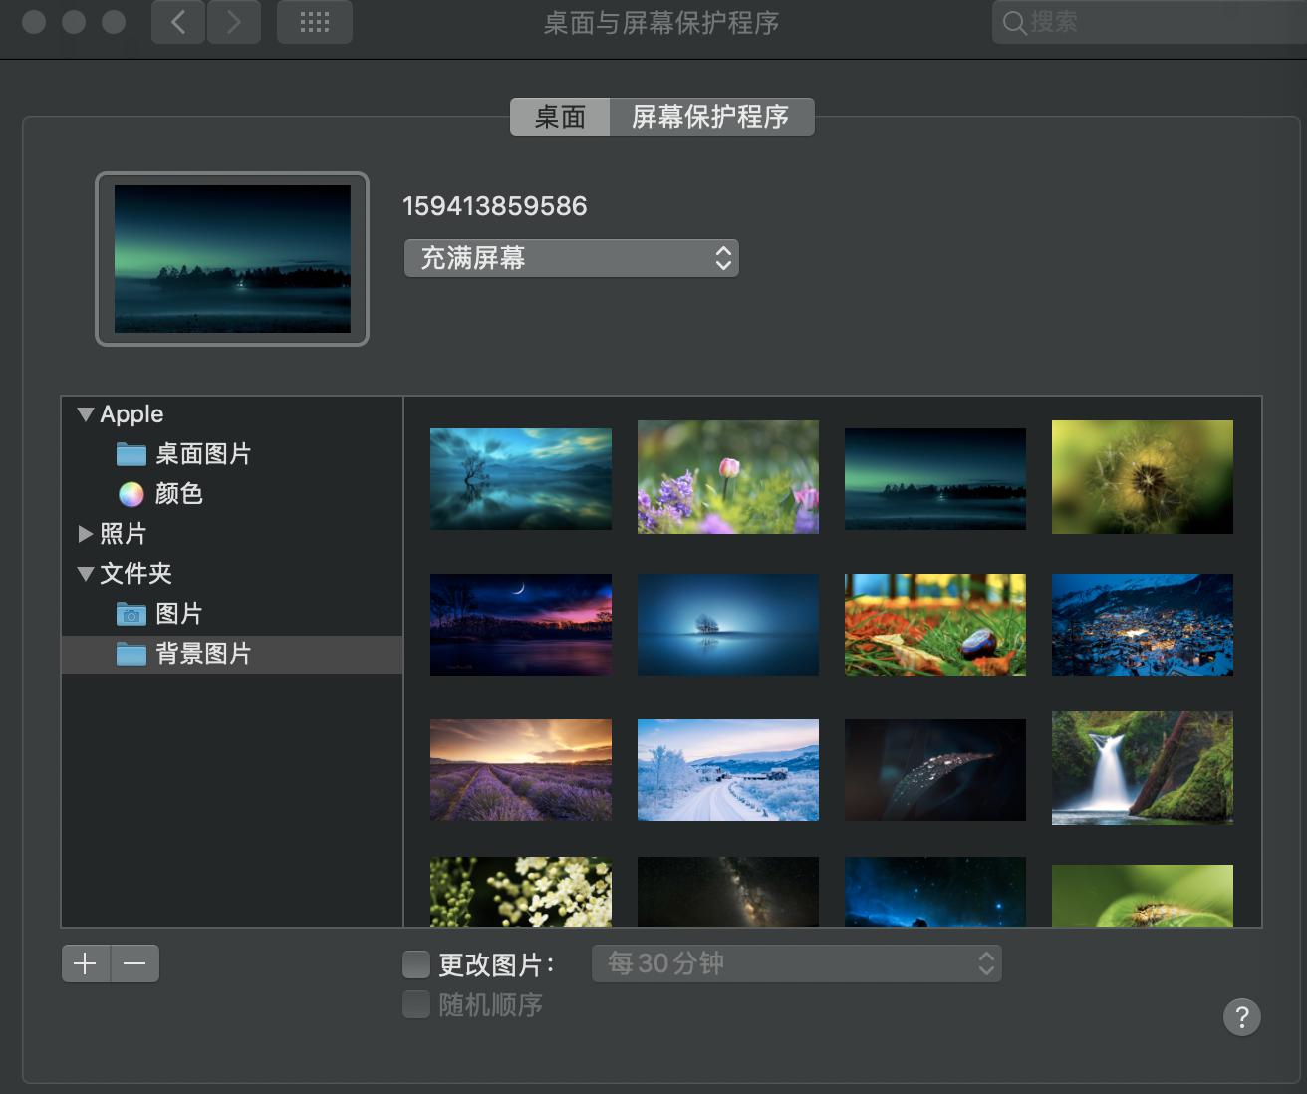Toggle 更改图片 then leave it checked

(415, 963)
